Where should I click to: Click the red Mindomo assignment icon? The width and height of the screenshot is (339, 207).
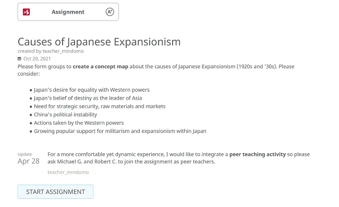point(27,12)
